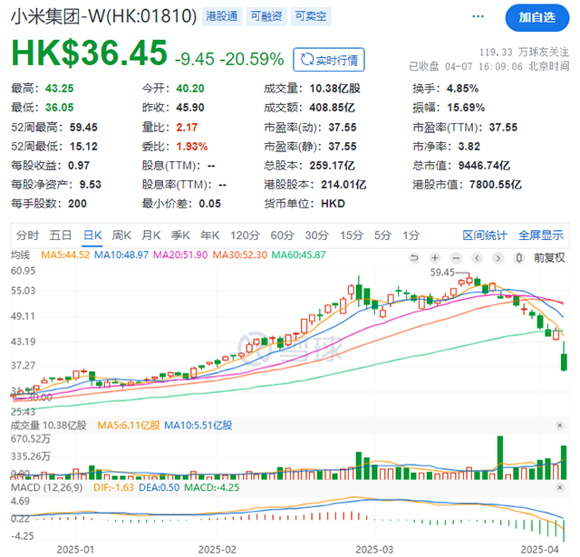Click the 最低 value 36.05
Image resolution: width=580 pixels, height=557 pixels.
[x=60, y=108]
